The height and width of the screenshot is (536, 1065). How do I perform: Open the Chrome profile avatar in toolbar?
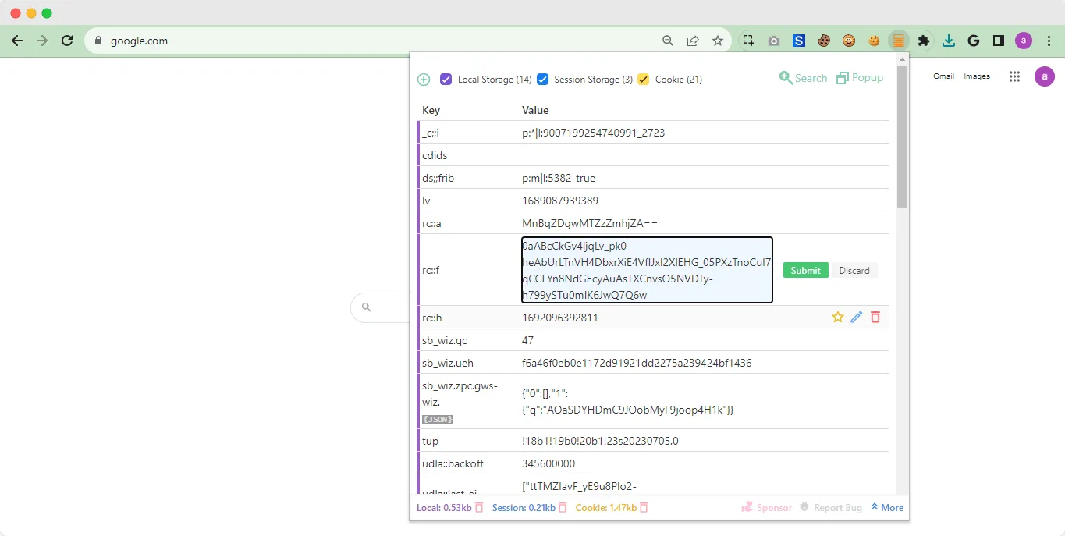pyautogui.click(x=1024, y=41)
